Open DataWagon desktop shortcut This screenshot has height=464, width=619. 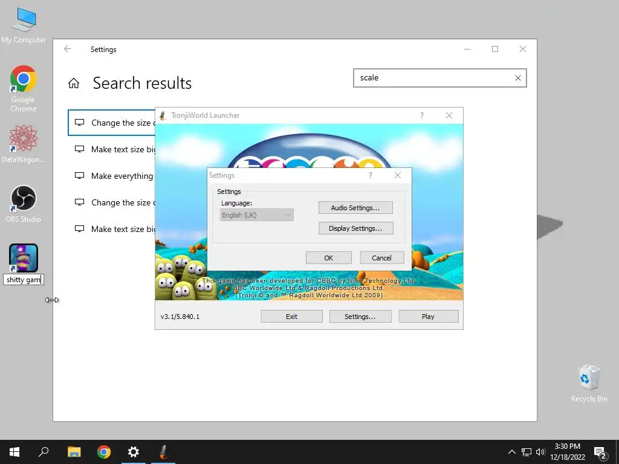pyautogui.click(x=24, y=144)
